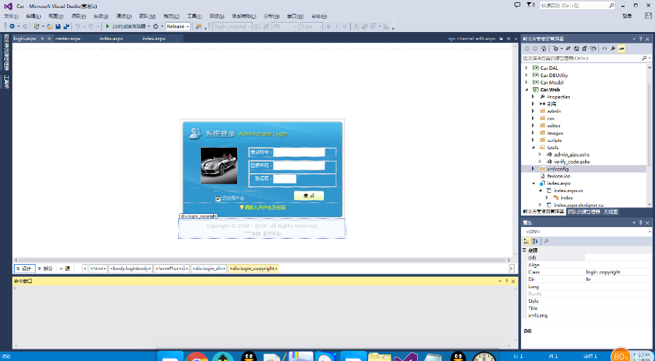The width and height of the screenshot is (655, 361).
Task: Click the feedback speech bubble icon in title bar
Action: tap(517, 5)
